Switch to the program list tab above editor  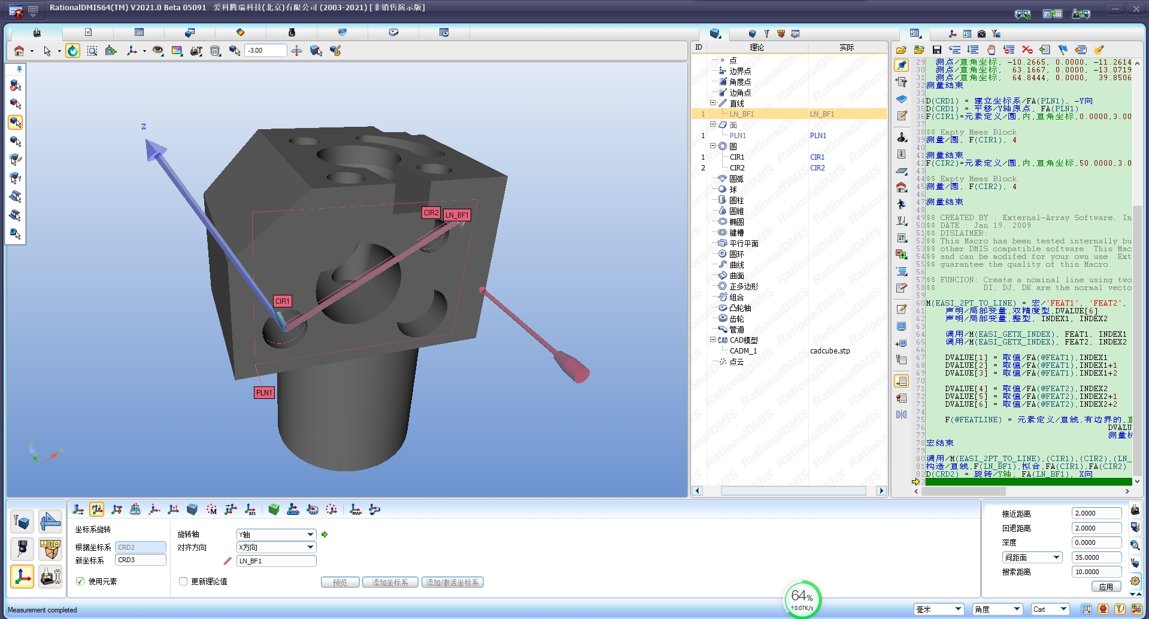coord(915,33)
